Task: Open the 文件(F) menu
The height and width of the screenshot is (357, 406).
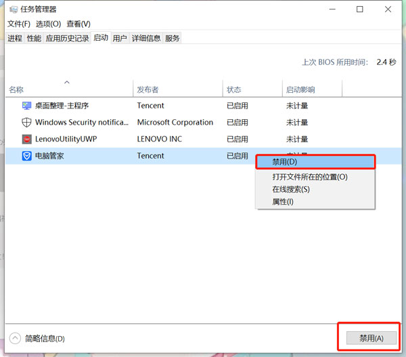Action: pos(19,24)
